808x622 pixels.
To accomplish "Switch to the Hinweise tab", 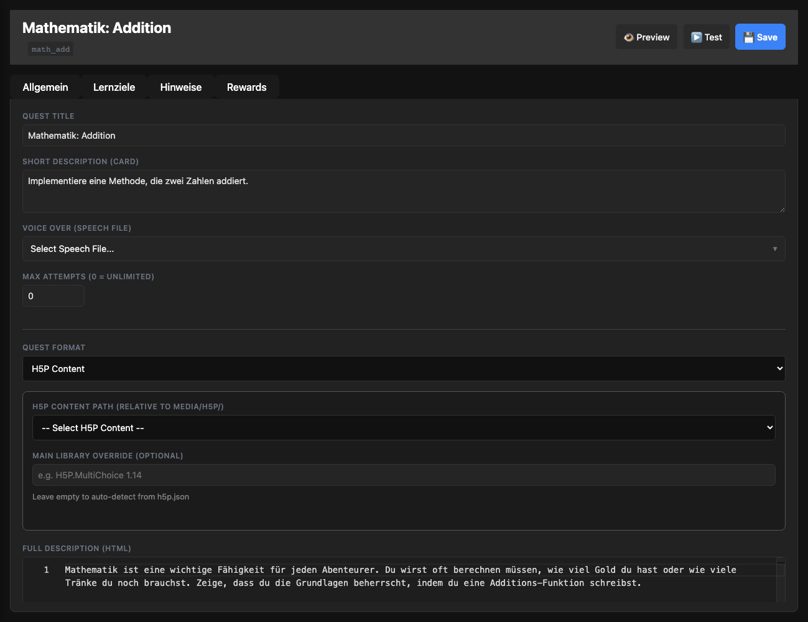I will pos(180,87).
